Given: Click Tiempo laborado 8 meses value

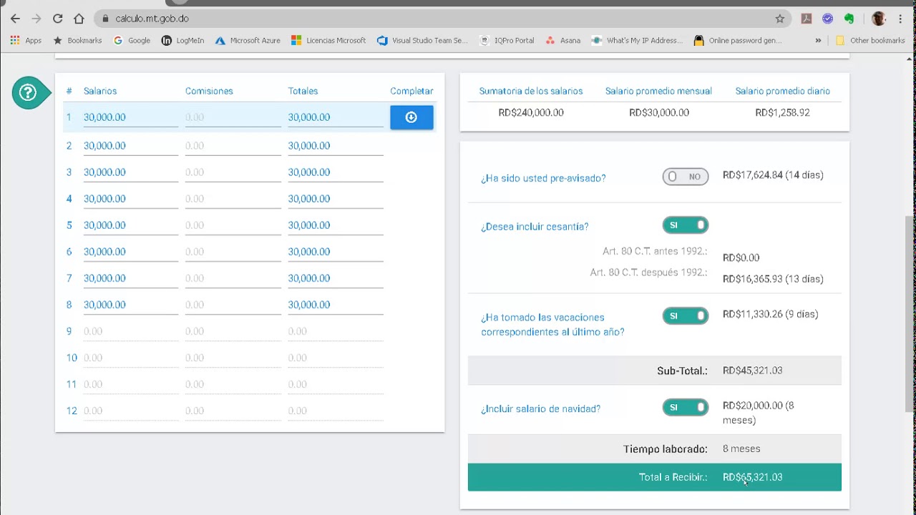Looking at the screenshot, I should click(x=741, y=448).
